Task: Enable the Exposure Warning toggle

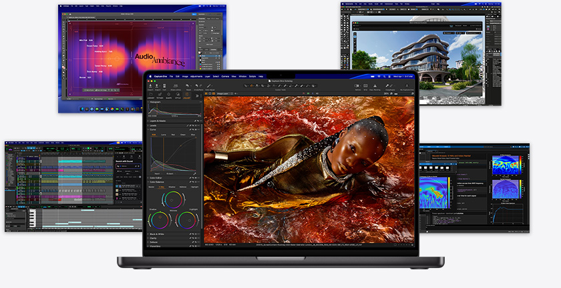Action: click(x=375, y=86)
